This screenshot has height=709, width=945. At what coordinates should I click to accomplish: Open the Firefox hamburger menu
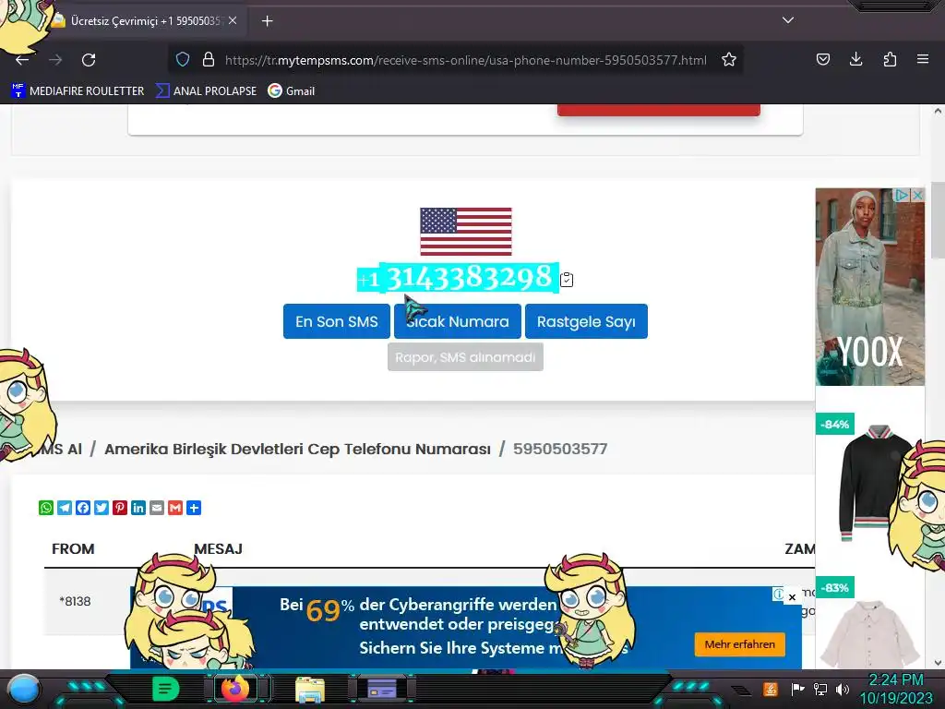point(923,59)
